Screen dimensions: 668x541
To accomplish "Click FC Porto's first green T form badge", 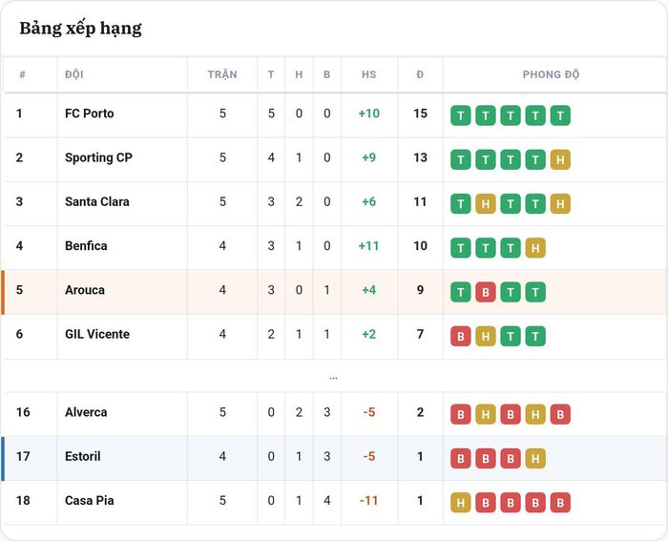I will pos(461,115).
